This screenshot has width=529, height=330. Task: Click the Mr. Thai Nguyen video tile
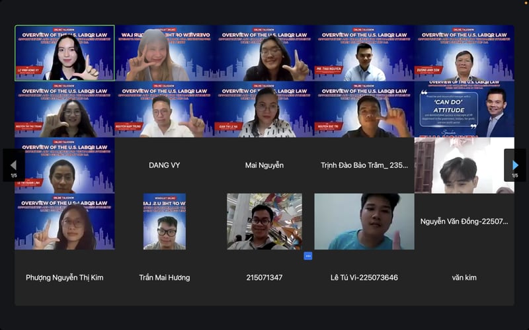click(364, 53)
